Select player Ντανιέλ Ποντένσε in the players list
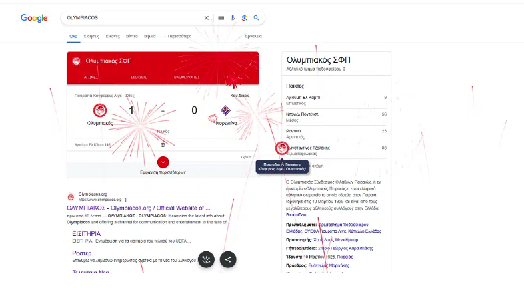Viewport: 524px width, 288px height. click(336, 117)
